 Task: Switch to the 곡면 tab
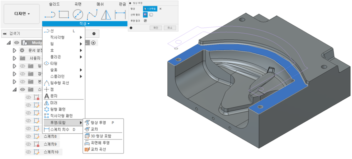[x=78, y=4]
